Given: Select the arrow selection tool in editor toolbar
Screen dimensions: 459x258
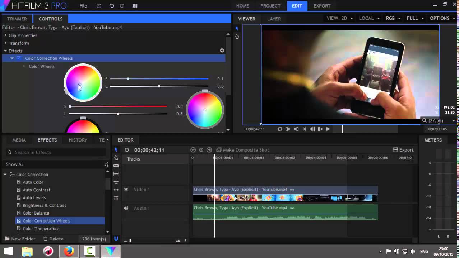Looking at the screenshot, I should [x=116, y=150].
